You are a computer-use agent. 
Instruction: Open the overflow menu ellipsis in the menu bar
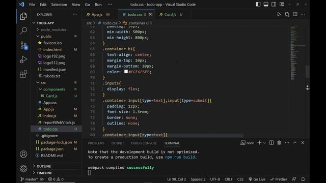click(x=110, y=5)
